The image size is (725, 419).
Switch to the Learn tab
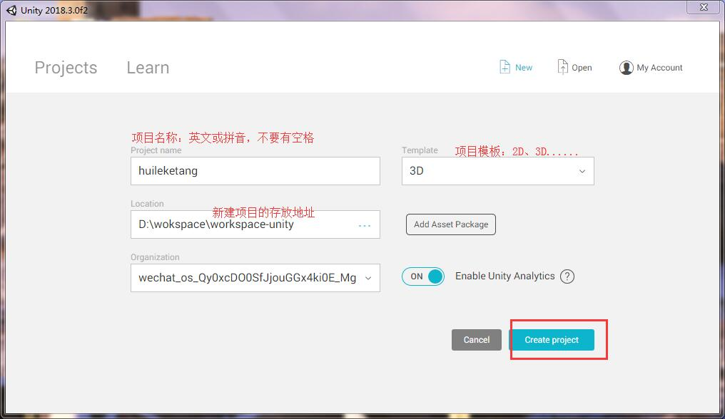pyautogui.click(x=147, y=67)
